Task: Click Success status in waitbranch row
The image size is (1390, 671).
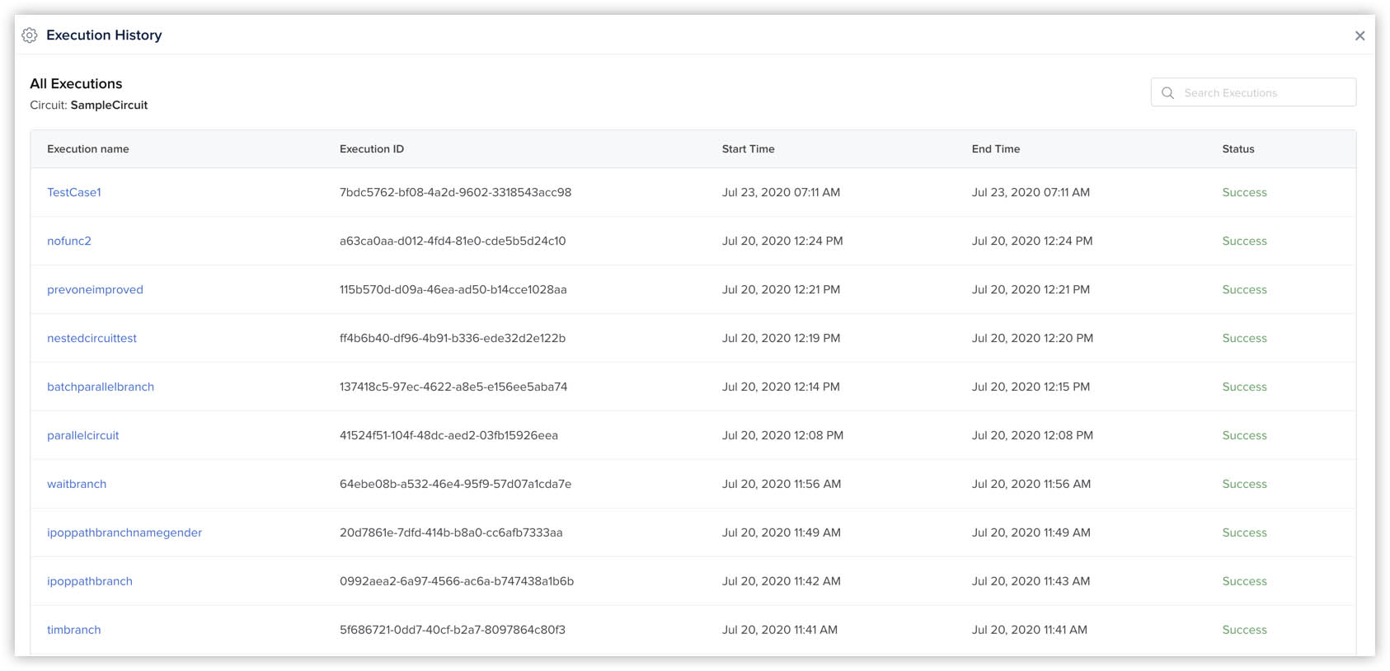Action: point(1244,484)
